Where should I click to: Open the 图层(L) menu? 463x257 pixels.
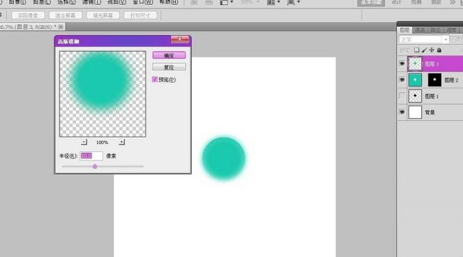42,3
